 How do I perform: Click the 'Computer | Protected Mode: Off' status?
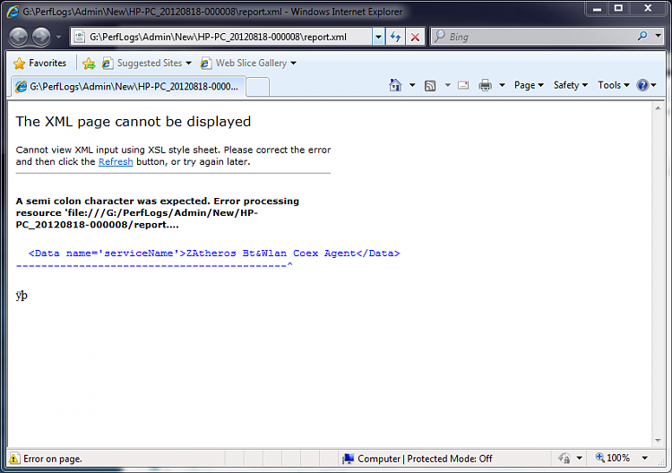(418, 459)
